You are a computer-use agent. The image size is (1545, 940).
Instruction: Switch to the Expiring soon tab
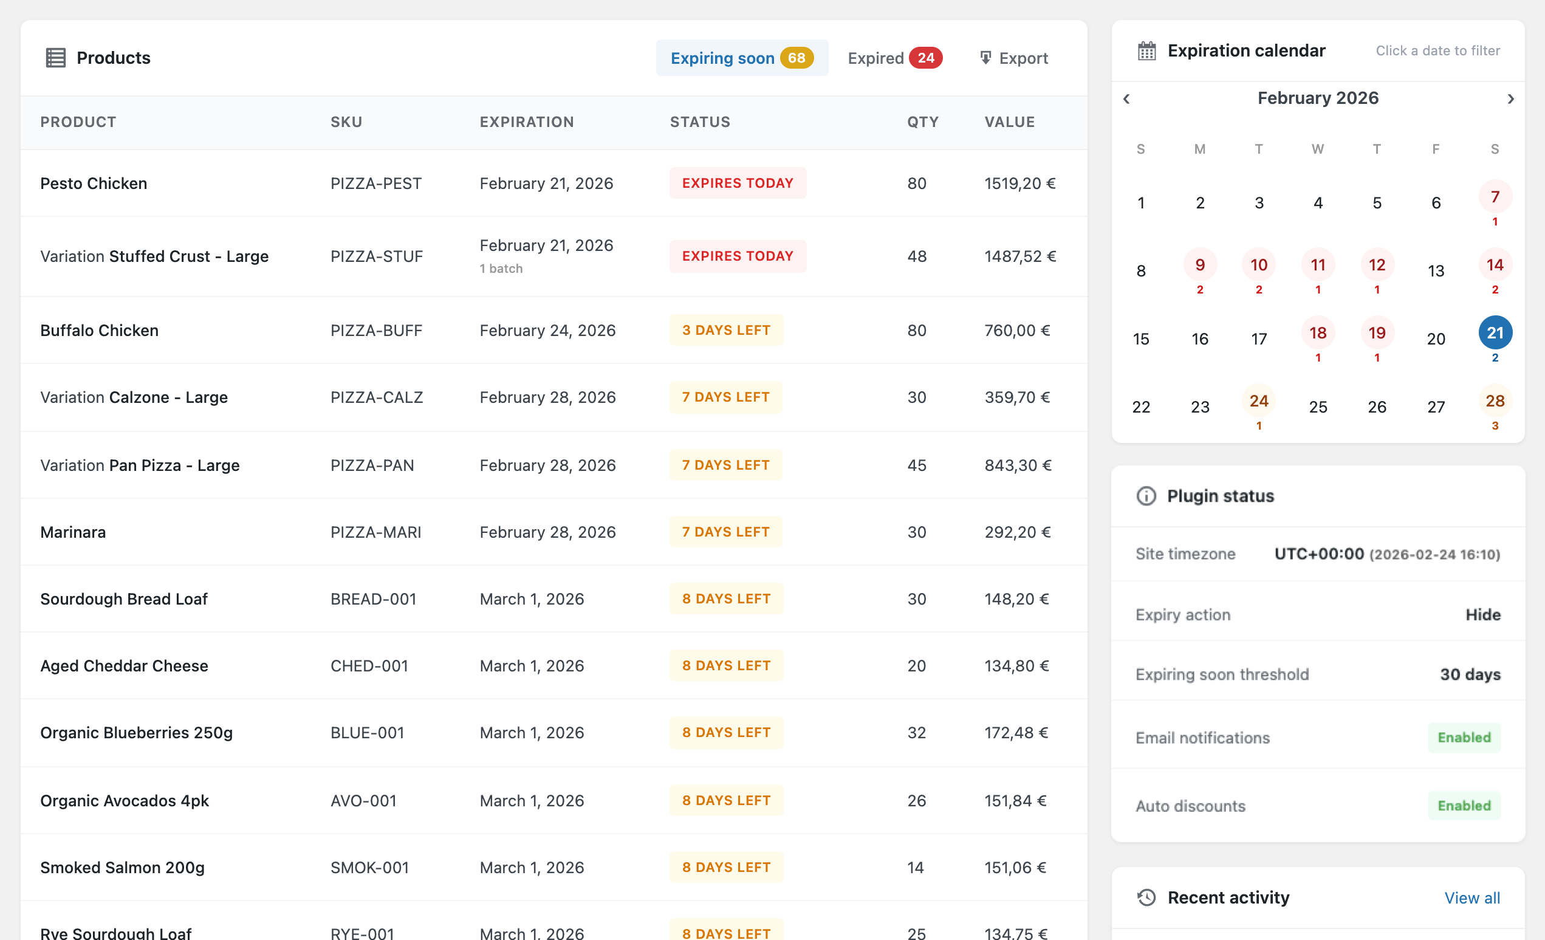point(742,58)
